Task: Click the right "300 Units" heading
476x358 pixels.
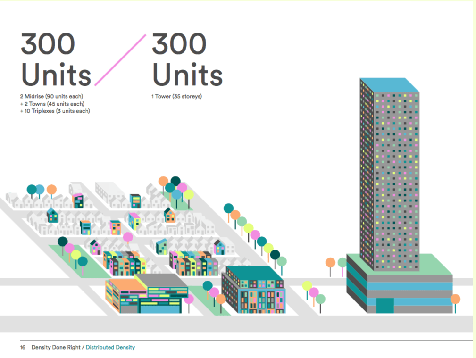Action: click(x=187, y=60)
